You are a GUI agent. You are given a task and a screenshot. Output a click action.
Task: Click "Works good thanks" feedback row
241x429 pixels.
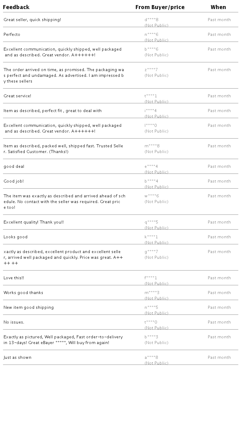pos(23,293)
